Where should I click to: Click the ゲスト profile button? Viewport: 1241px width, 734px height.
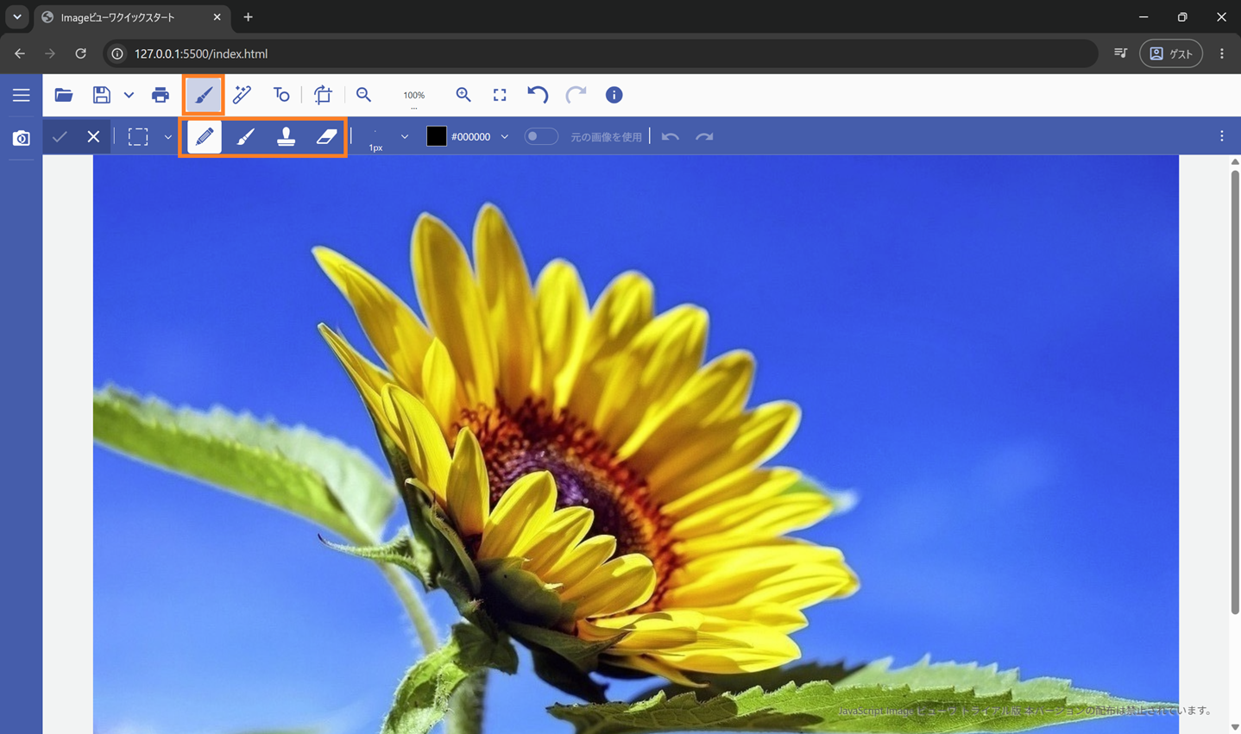click(1171, 53)
